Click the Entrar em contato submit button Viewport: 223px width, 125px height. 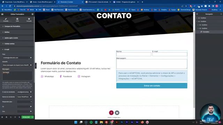pyautogui.click(x=152, y=86)
